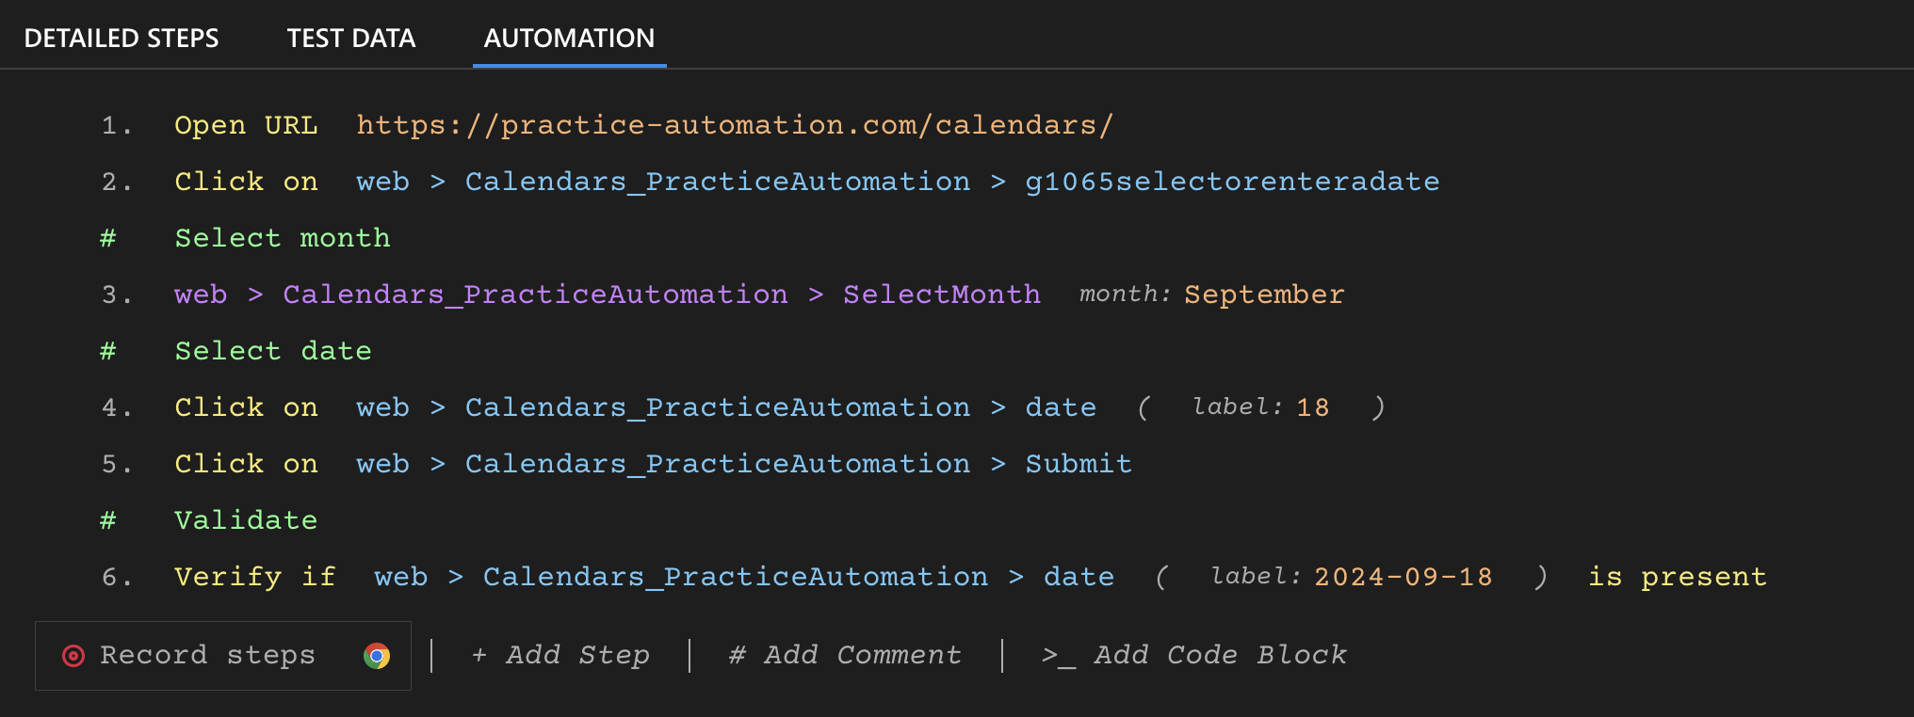Select the 'Select date' comment line

273,351
